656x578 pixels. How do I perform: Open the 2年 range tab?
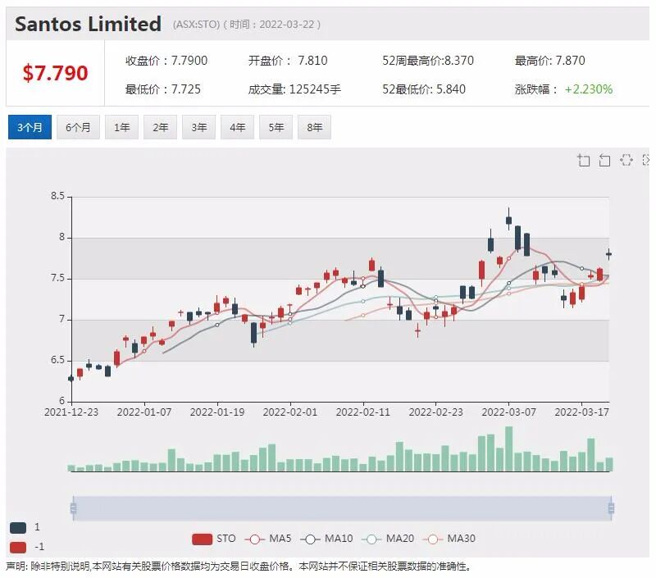point(160,127)
